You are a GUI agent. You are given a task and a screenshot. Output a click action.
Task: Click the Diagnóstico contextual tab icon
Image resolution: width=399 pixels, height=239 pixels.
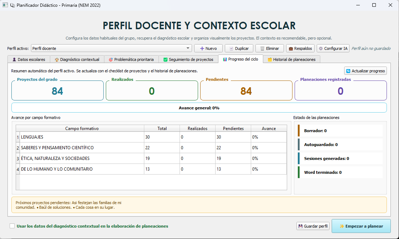coord(57,59)
